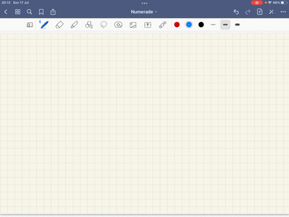The width and height of the screenshot is (289, 217).
Task: Select the Laser pointer tool
Action: (163, 25)
